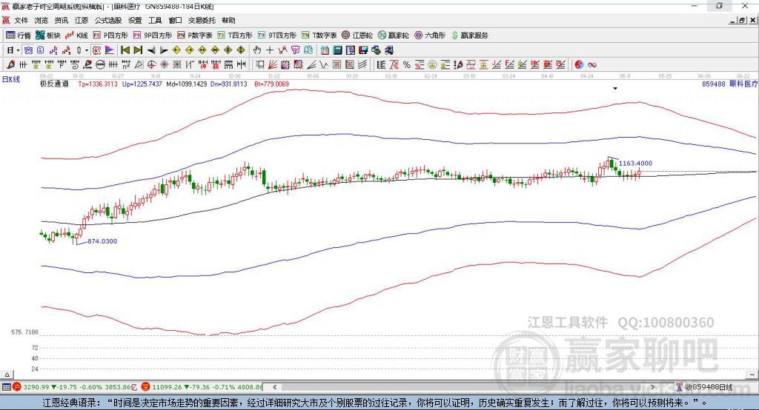Click the red-blue yin-yang icon

[579, 65]
